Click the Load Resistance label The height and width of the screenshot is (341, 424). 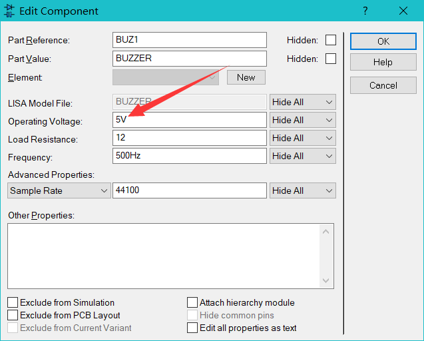point(43,139)
